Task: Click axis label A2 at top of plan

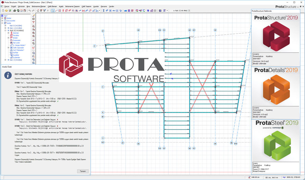Action: click(x=138, y=30)
